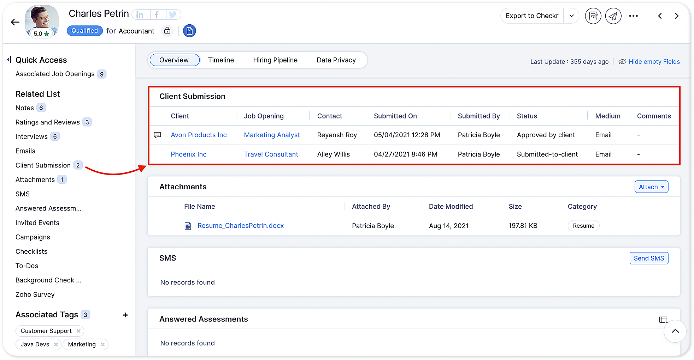
Task: Open the three-dot more options menu
Action: (x=633, y=16)
